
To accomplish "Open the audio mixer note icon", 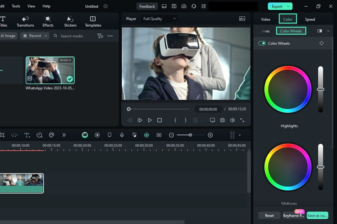I will pyautogui.click(x=134, y=135).
